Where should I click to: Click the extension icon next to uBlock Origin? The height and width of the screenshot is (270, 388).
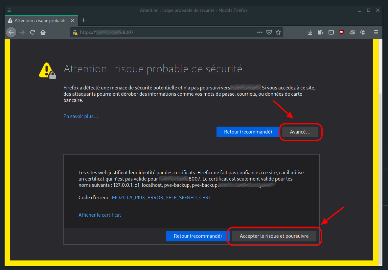pos(352,32)
